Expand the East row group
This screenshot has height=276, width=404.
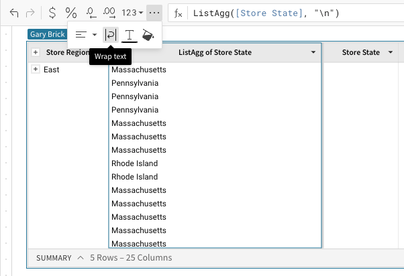36,70
